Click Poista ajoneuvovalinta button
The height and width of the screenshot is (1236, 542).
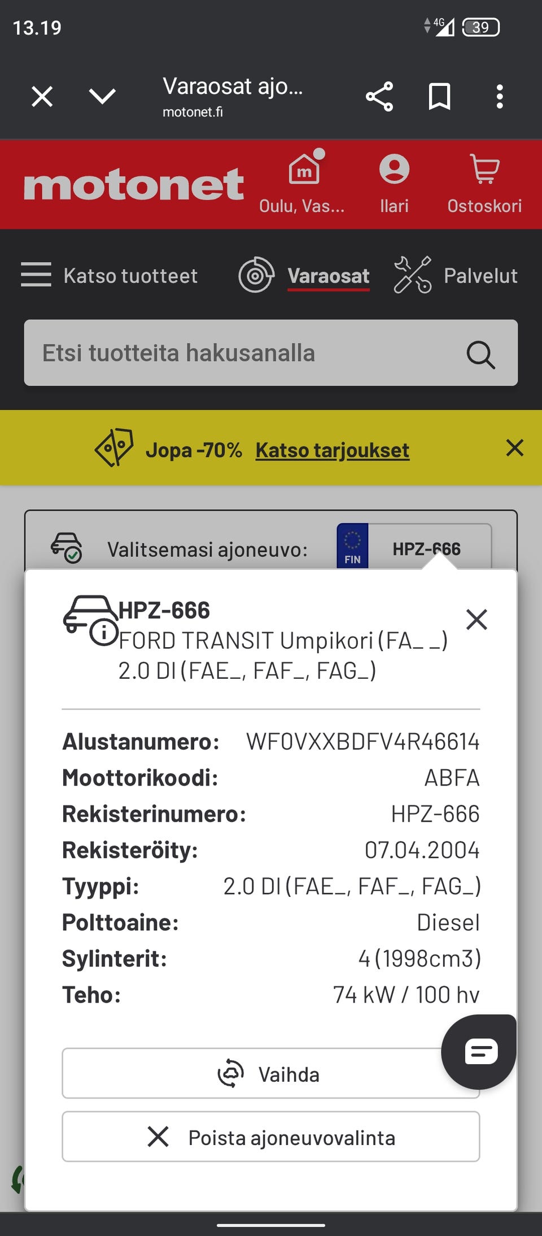pos(271,1137)
